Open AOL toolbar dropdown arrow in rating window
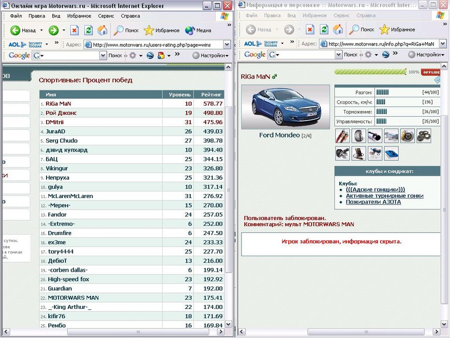Screen dimensions: 450x338 (47, 44)
